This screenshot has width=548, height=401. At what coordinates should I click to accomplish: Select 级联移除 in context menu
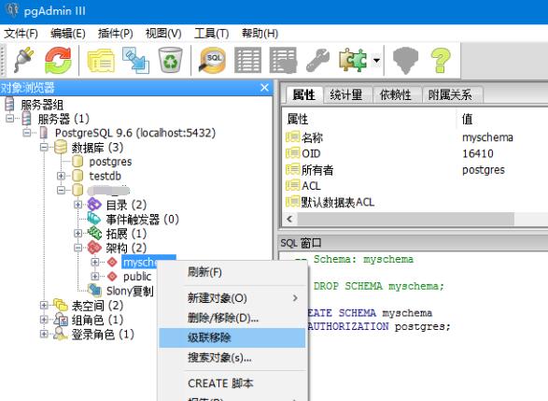click(232, 337)
